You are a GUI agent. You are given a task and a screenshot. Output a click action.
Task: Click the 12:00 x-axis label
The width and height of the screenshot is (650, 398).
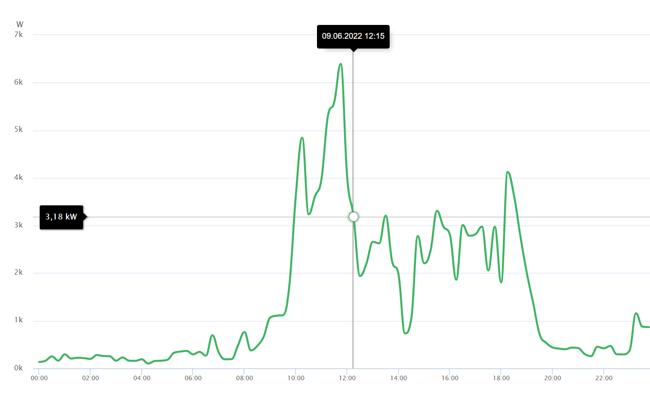347,378
